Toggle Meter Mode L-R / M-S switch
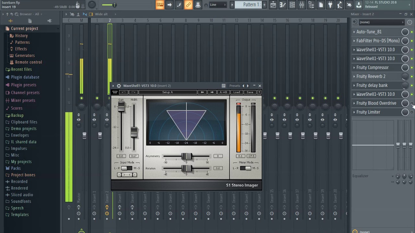The height and width of the screenshot is (233, 415). pos(245,168)
